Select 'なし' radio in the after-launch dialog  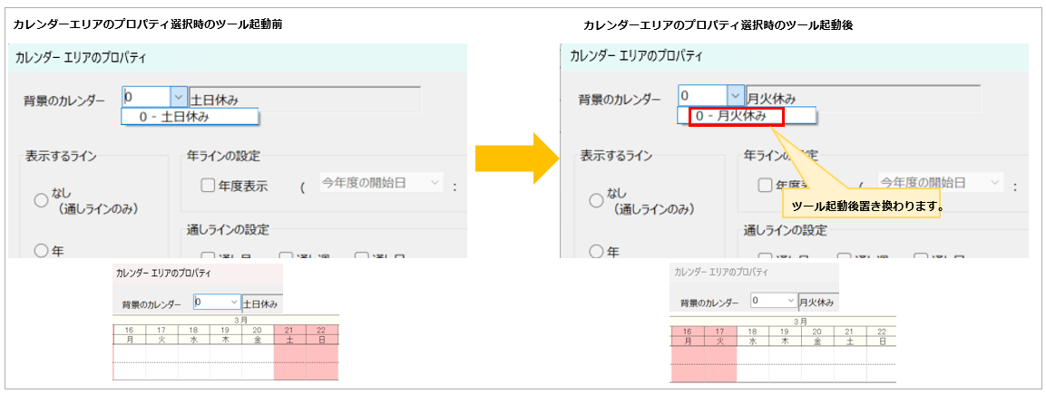point(598,201)
